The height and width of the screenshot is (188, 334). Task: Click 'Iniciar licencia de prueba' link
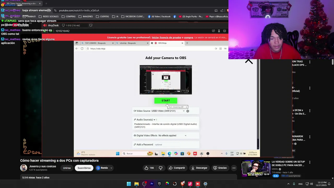[166, 38]
